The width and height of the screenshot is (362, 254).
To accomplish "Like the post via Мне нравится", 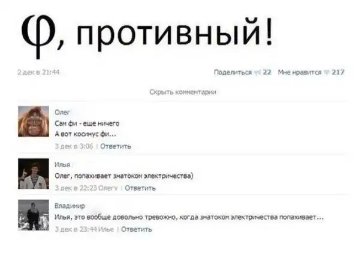I will pyautogui.click(x=300, y=72).
